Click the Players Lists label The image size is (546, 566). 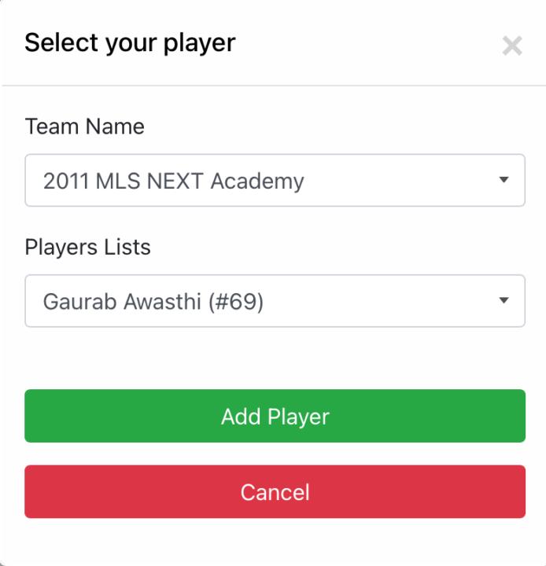(87, 248)
